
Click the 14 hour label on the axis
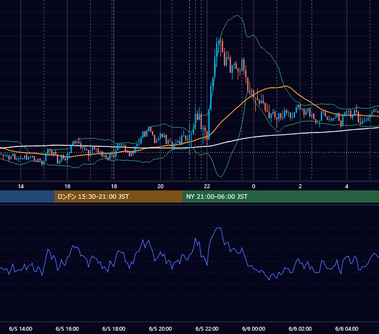21,186
